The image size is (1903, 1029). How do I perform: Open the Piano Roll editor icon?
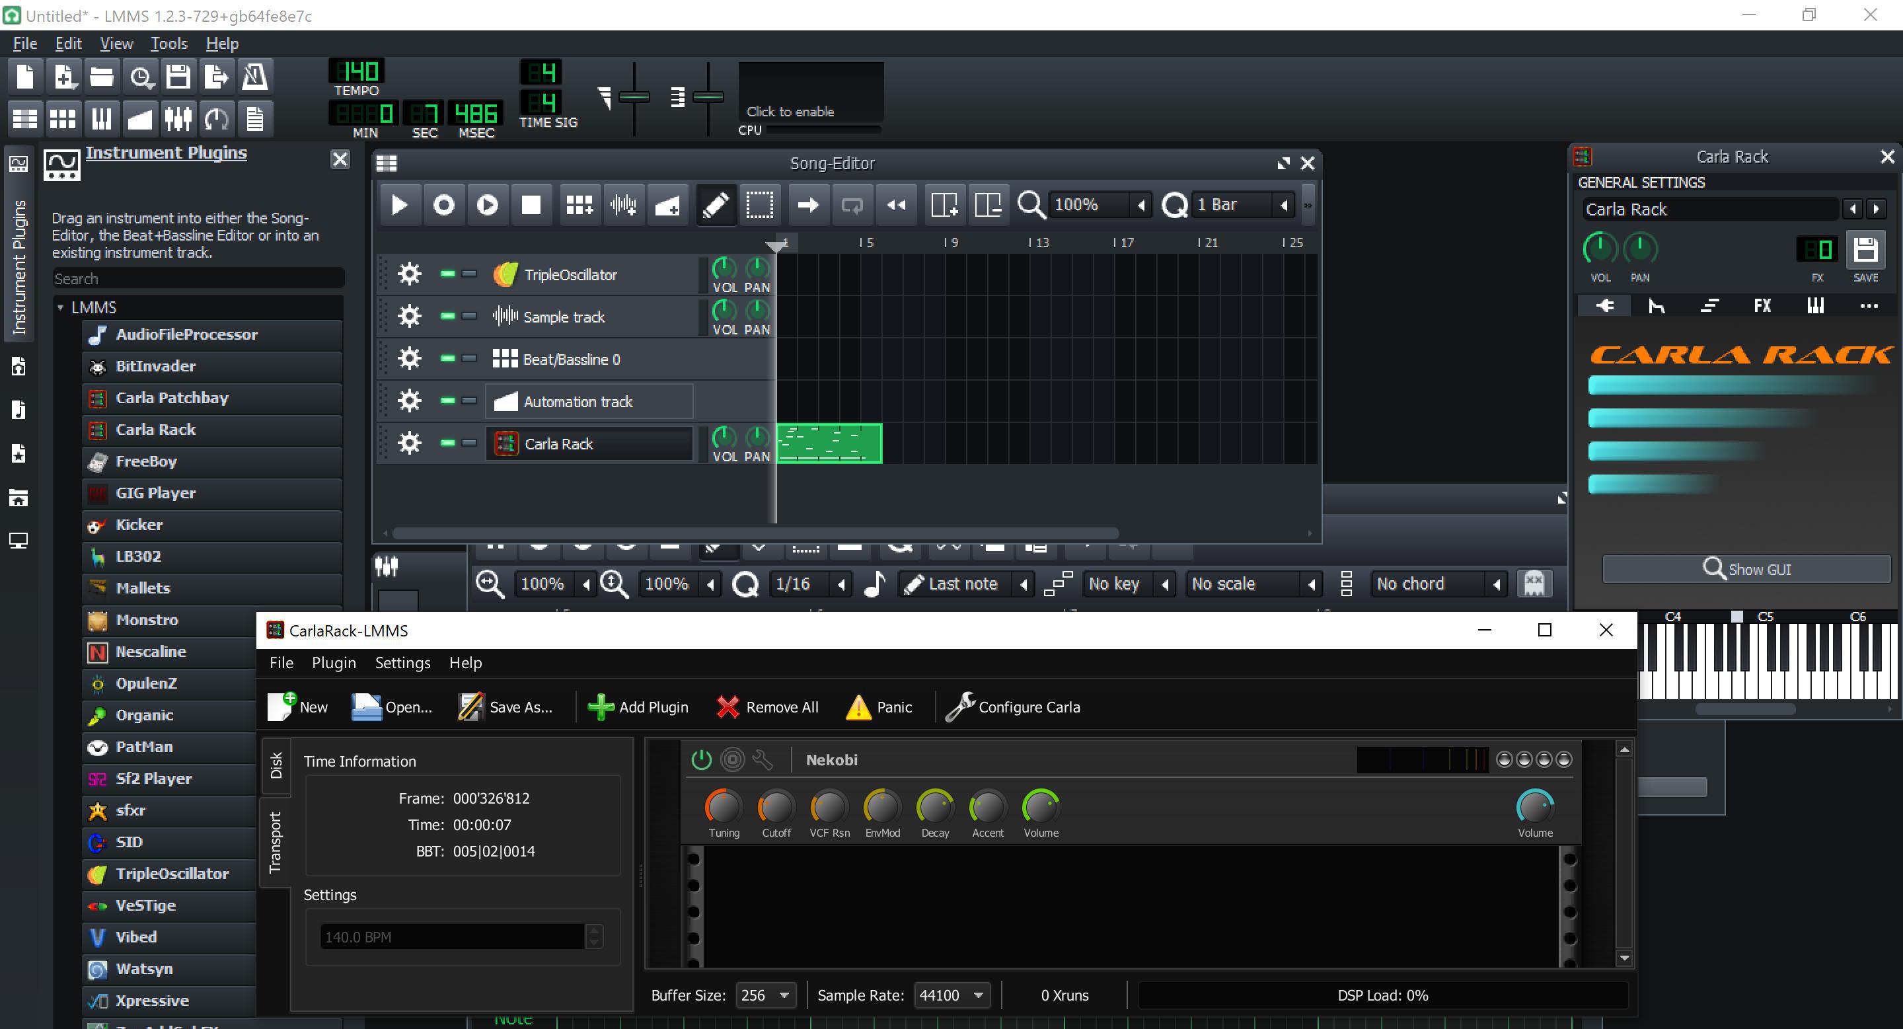[101, 119]
